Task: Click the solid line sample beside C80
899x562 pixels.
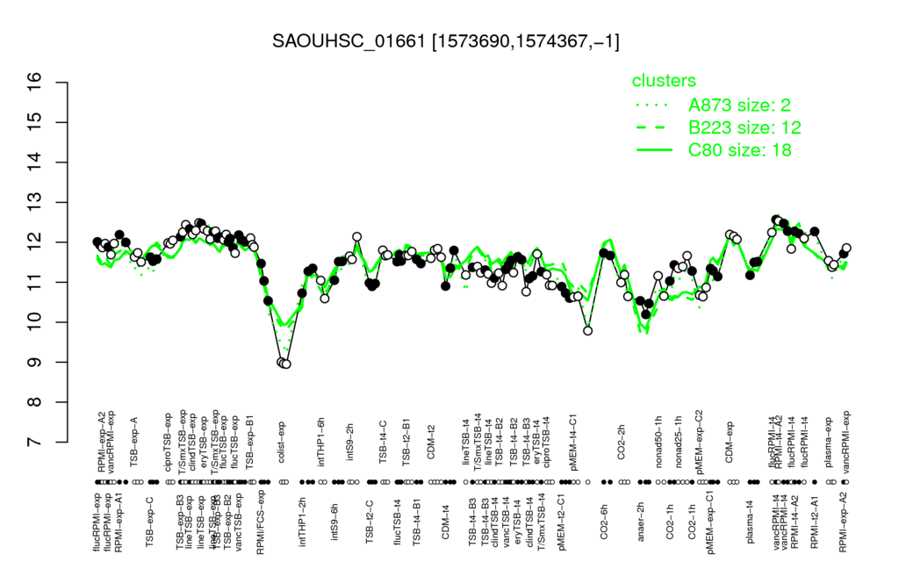Action: pos(654,150)
